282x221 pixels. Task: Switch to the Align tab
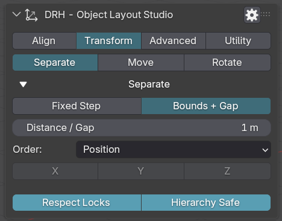click(x=44, y=40)
